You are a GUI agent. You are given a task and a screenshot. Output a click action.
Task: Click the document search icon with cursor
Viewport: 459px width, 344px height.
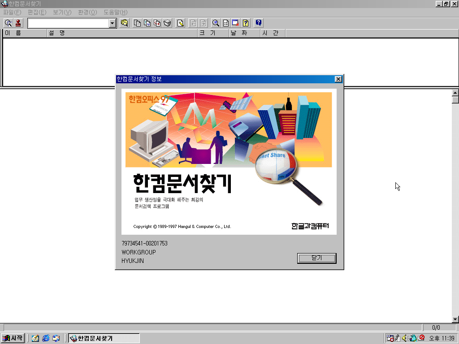pyautogui.click(x=9, y=23)
